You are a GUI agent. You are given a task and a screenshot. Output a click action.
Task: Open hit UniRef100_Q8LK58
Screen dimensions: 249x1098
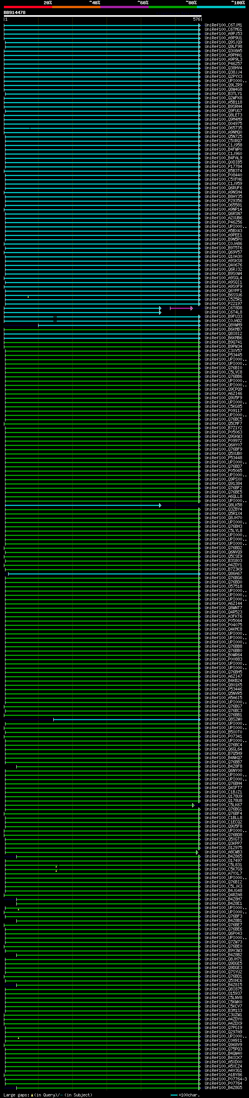[x=223, y=505]
